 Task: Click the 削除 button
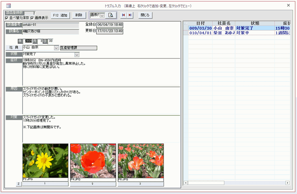tap(79, 15)
